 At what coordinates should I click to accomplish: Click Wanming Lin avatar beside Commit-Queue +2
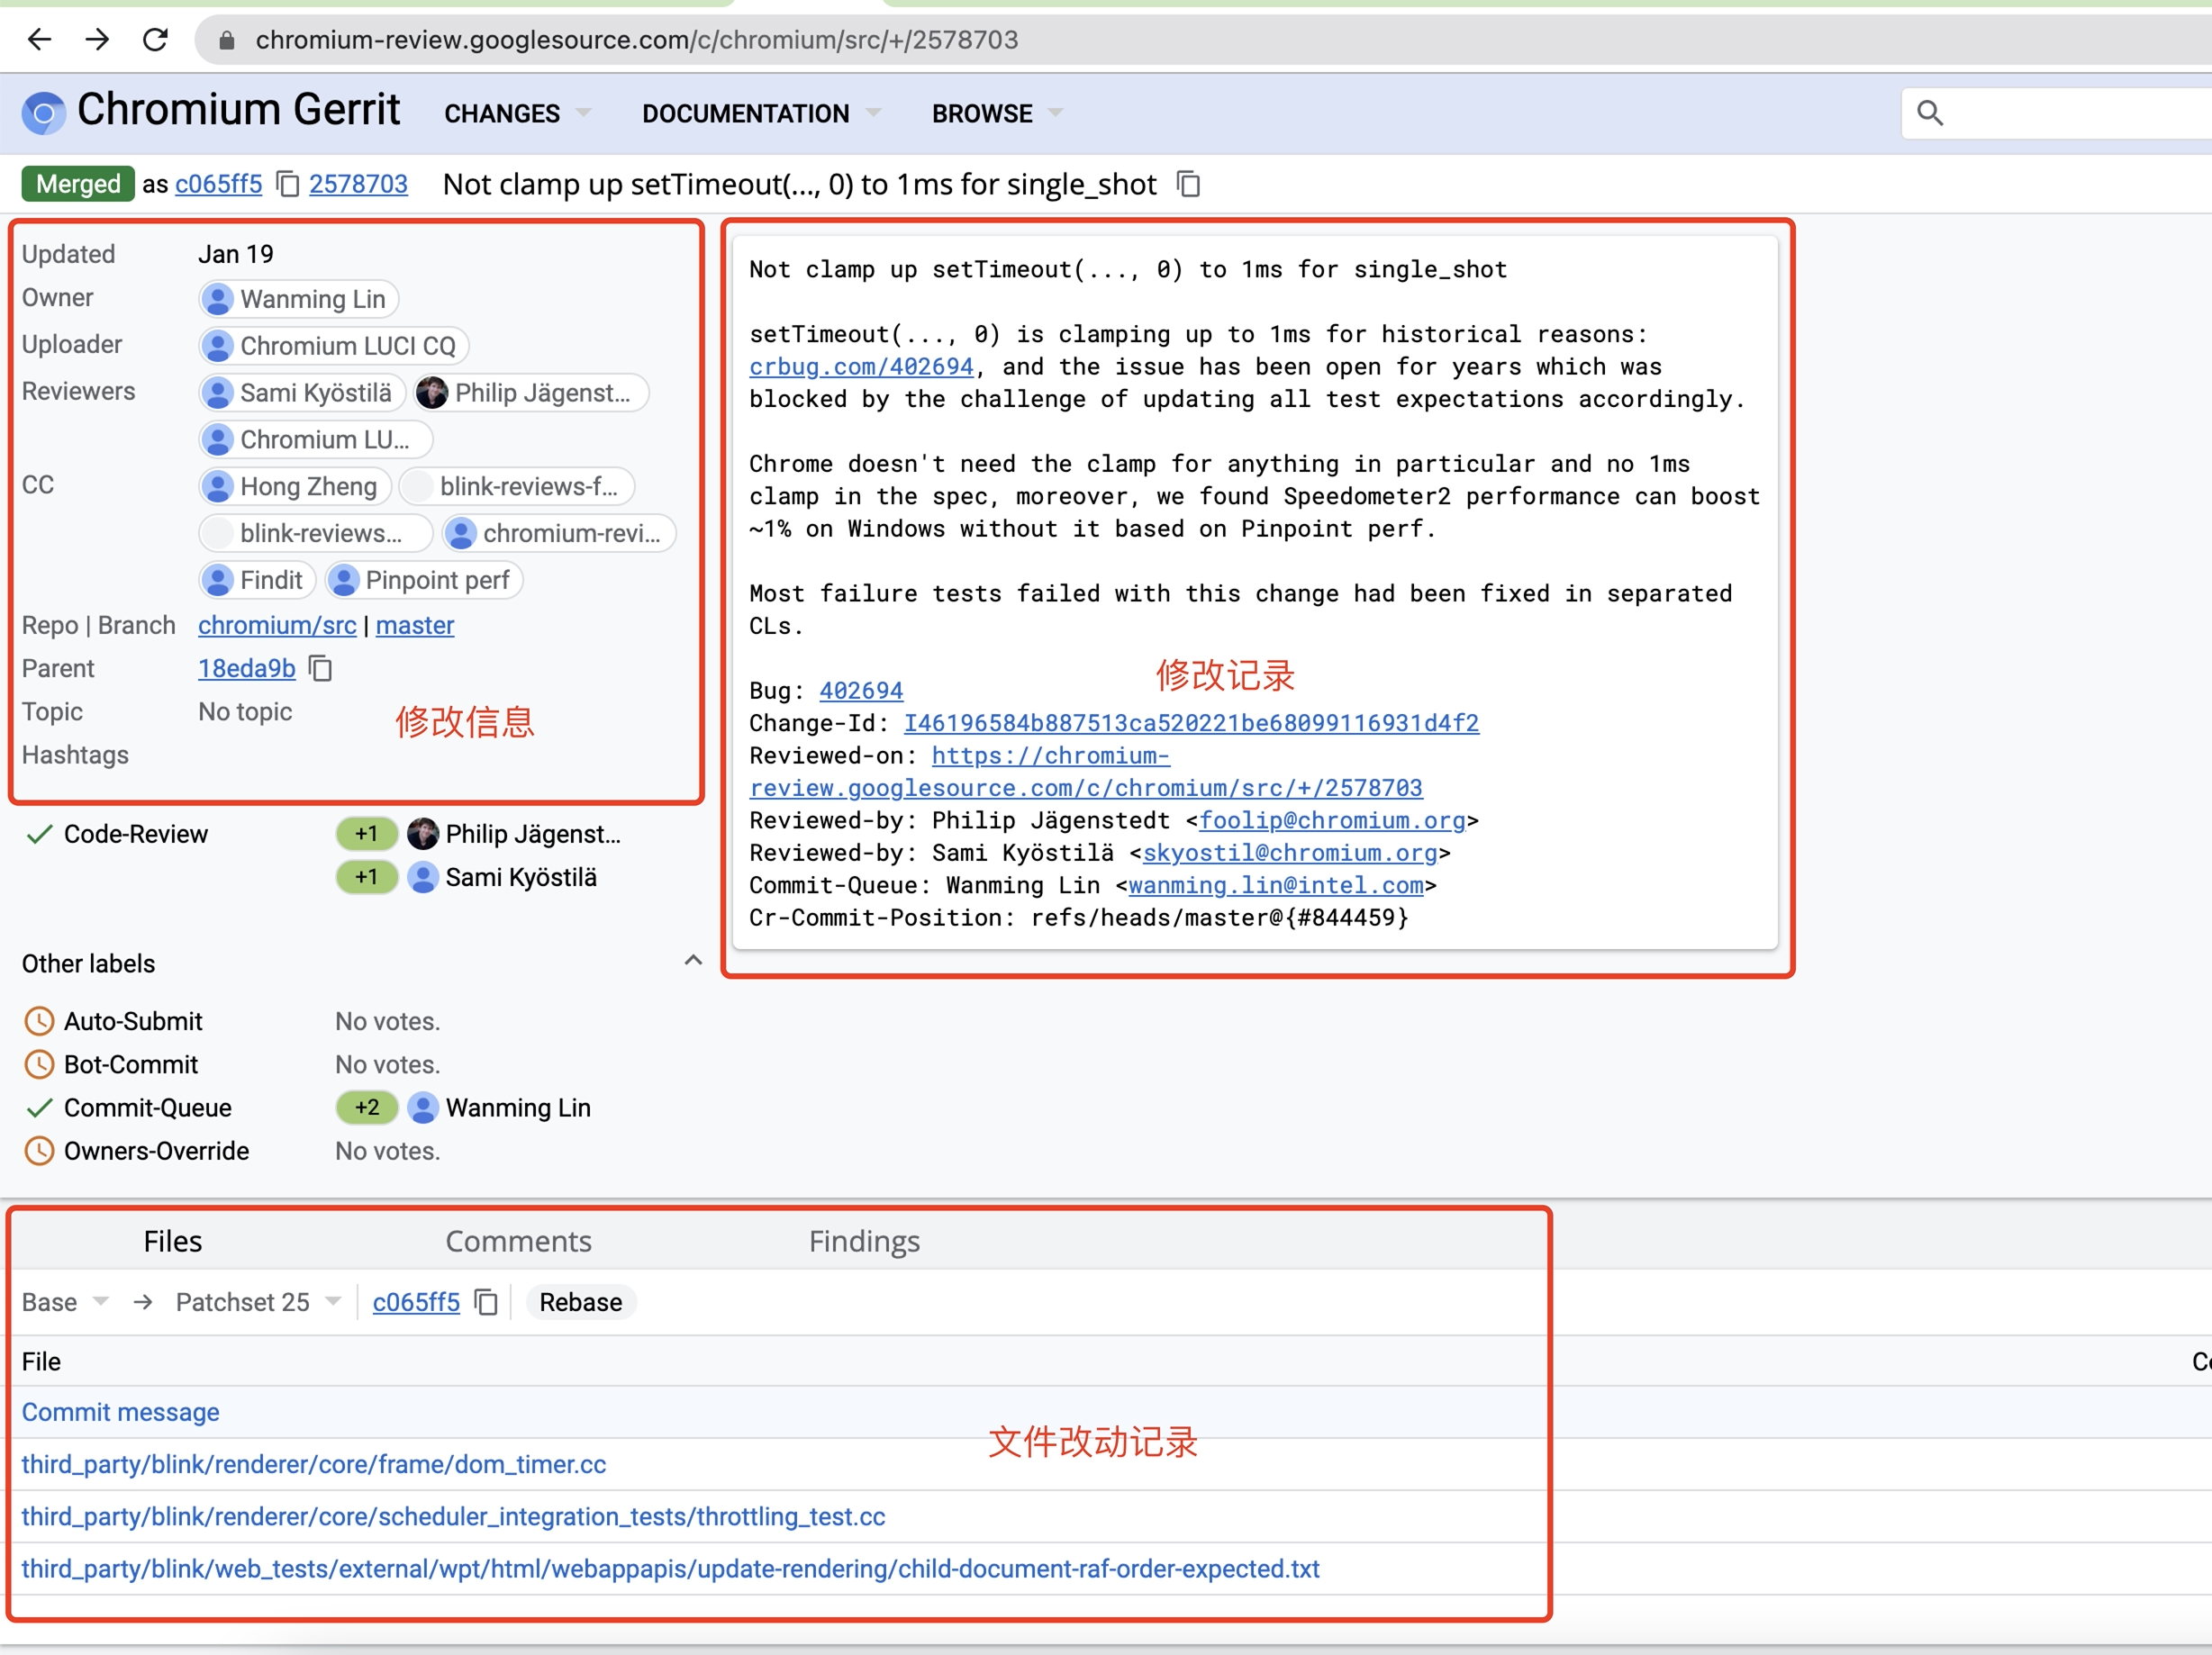click(423, 1108)
